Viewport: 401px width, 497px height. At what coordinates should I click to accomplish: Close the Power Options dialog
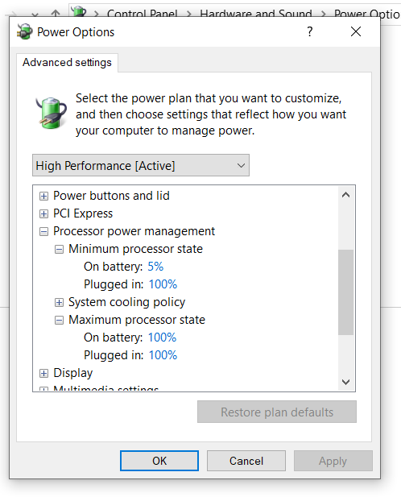356,31
